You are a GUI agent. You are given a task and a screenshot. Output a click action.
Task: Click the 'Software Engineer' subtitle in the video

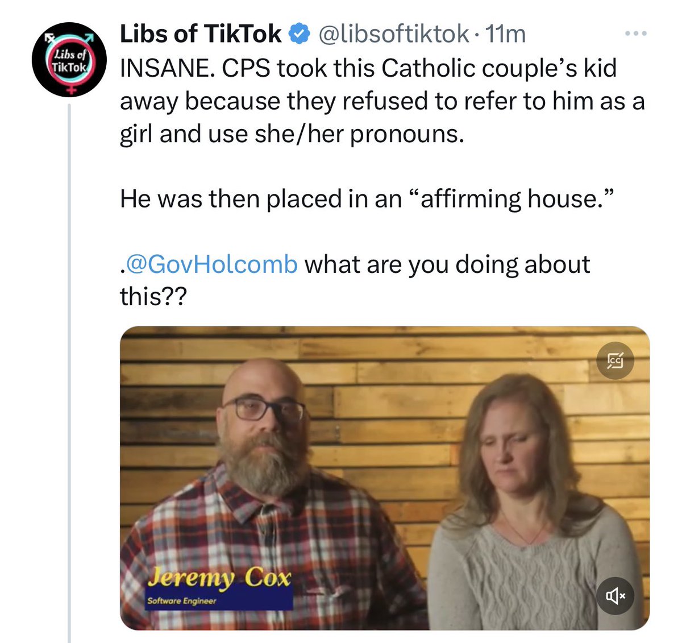click(x=182, y=601)
